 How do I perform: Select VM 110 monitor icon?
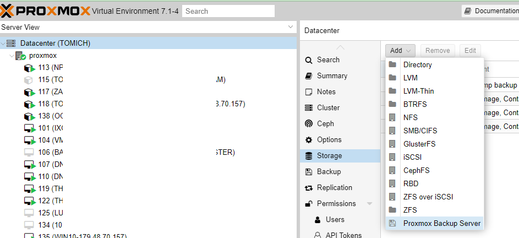(30, 176)
